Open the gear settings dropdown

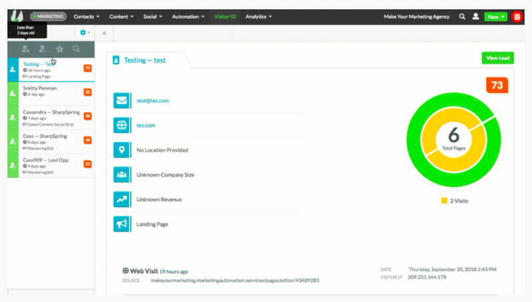click(85, 33)
